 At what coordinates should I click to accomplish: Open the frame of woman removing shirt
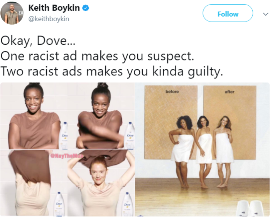(101, 116)
